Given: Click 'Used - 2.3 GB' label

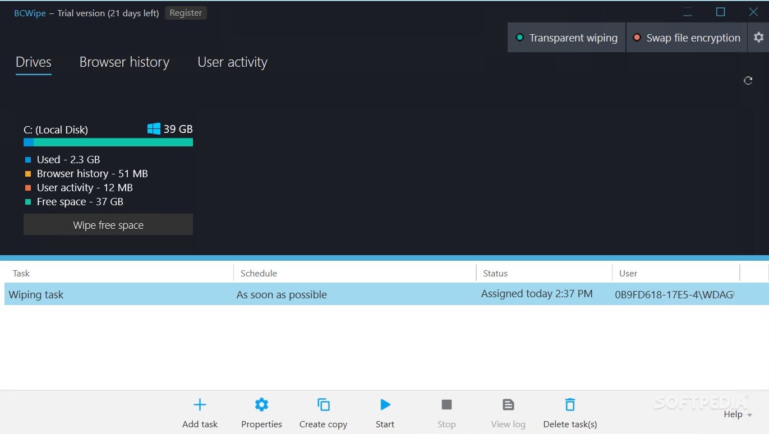Looking at the screenshot, I should [x=68, y=160].
